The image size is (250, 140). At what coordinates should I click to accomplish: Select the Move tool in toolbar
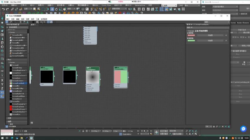[x=52, y=9]
